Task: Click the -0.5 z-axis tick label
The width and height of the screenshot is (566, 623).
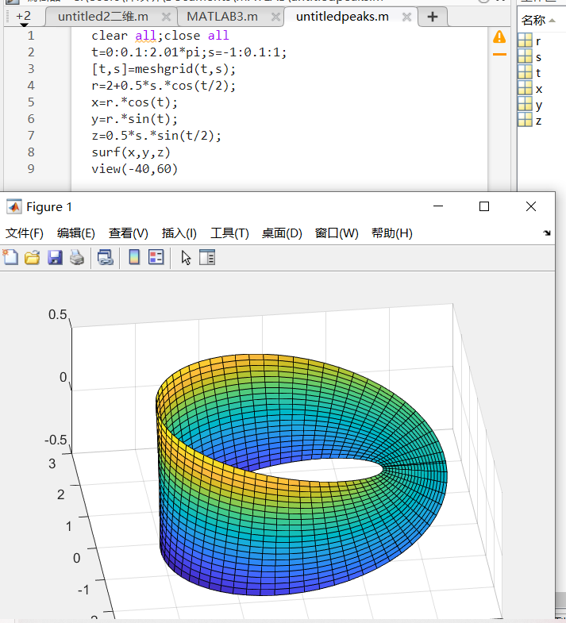Action: point(56,440)
